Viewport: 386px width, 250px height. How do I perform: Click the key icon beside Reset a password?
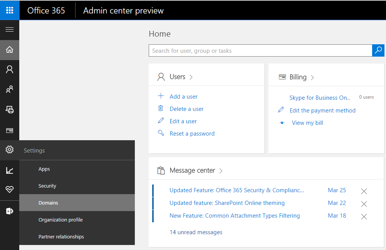[161, 133]
